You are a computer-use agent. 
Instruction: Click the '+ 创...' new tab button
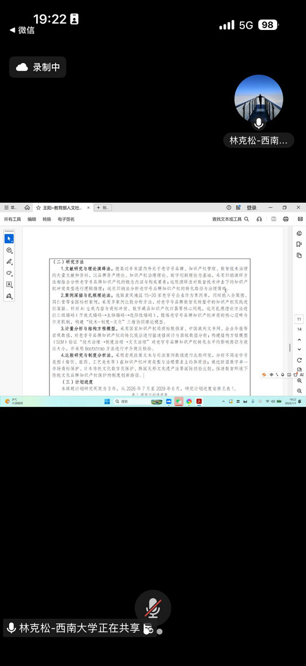pos(103,208)
